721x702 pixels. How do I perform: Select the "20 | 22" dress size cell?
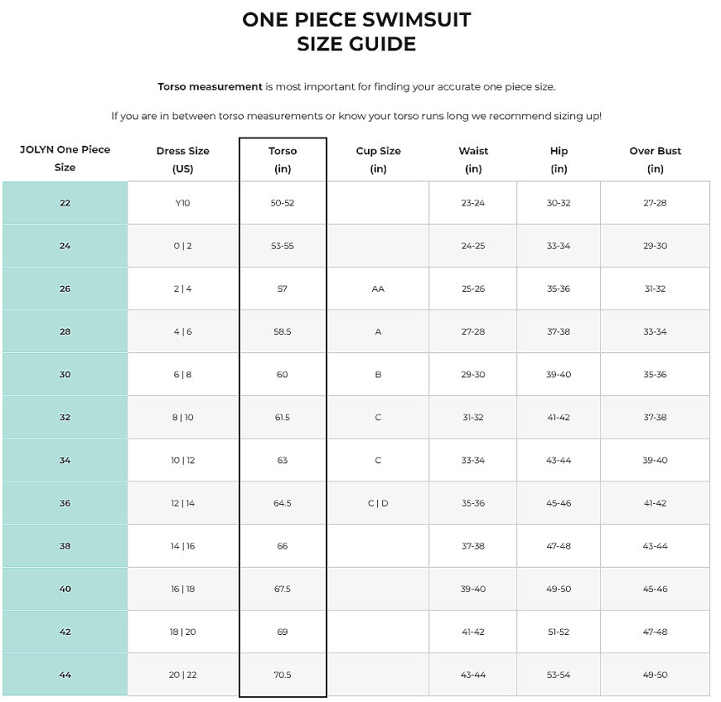tap(183, 674)
